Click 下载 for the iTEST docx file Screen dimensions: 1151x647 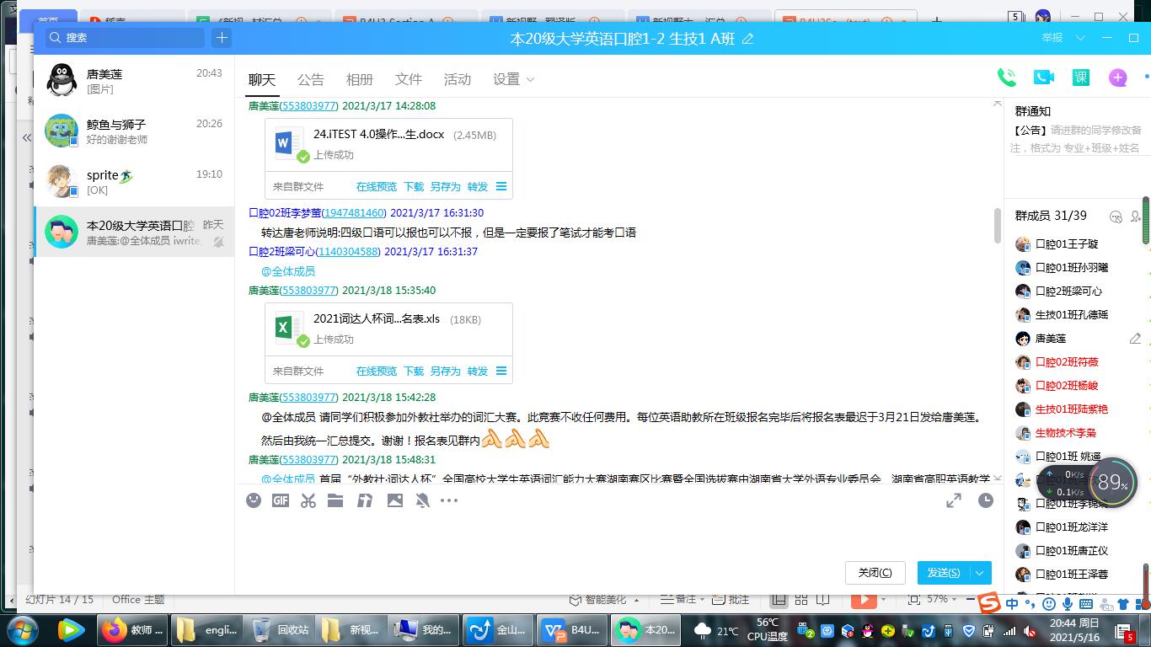(414, 187)
